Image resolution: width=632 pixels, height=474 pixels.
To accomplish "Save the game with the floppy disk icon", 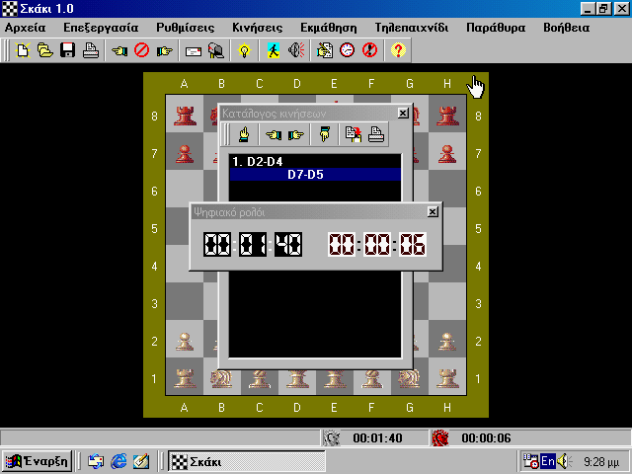I will (68, 50).
